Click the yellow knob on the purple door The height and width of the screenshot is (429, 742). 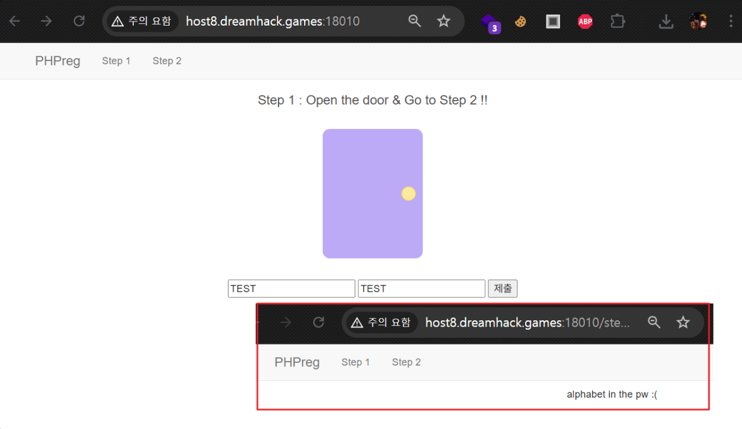[x=409, y=194]
